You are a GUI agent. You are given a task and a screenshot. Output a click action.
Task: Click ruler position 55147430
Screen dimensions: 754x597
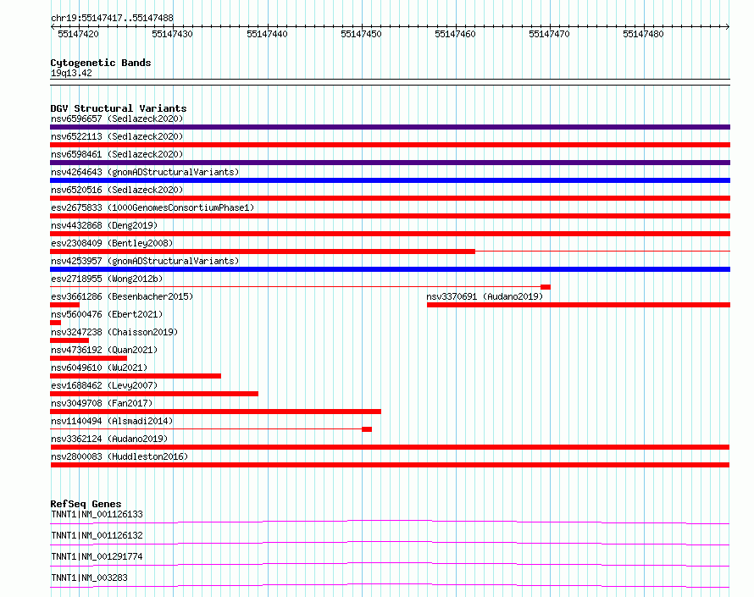172,34
